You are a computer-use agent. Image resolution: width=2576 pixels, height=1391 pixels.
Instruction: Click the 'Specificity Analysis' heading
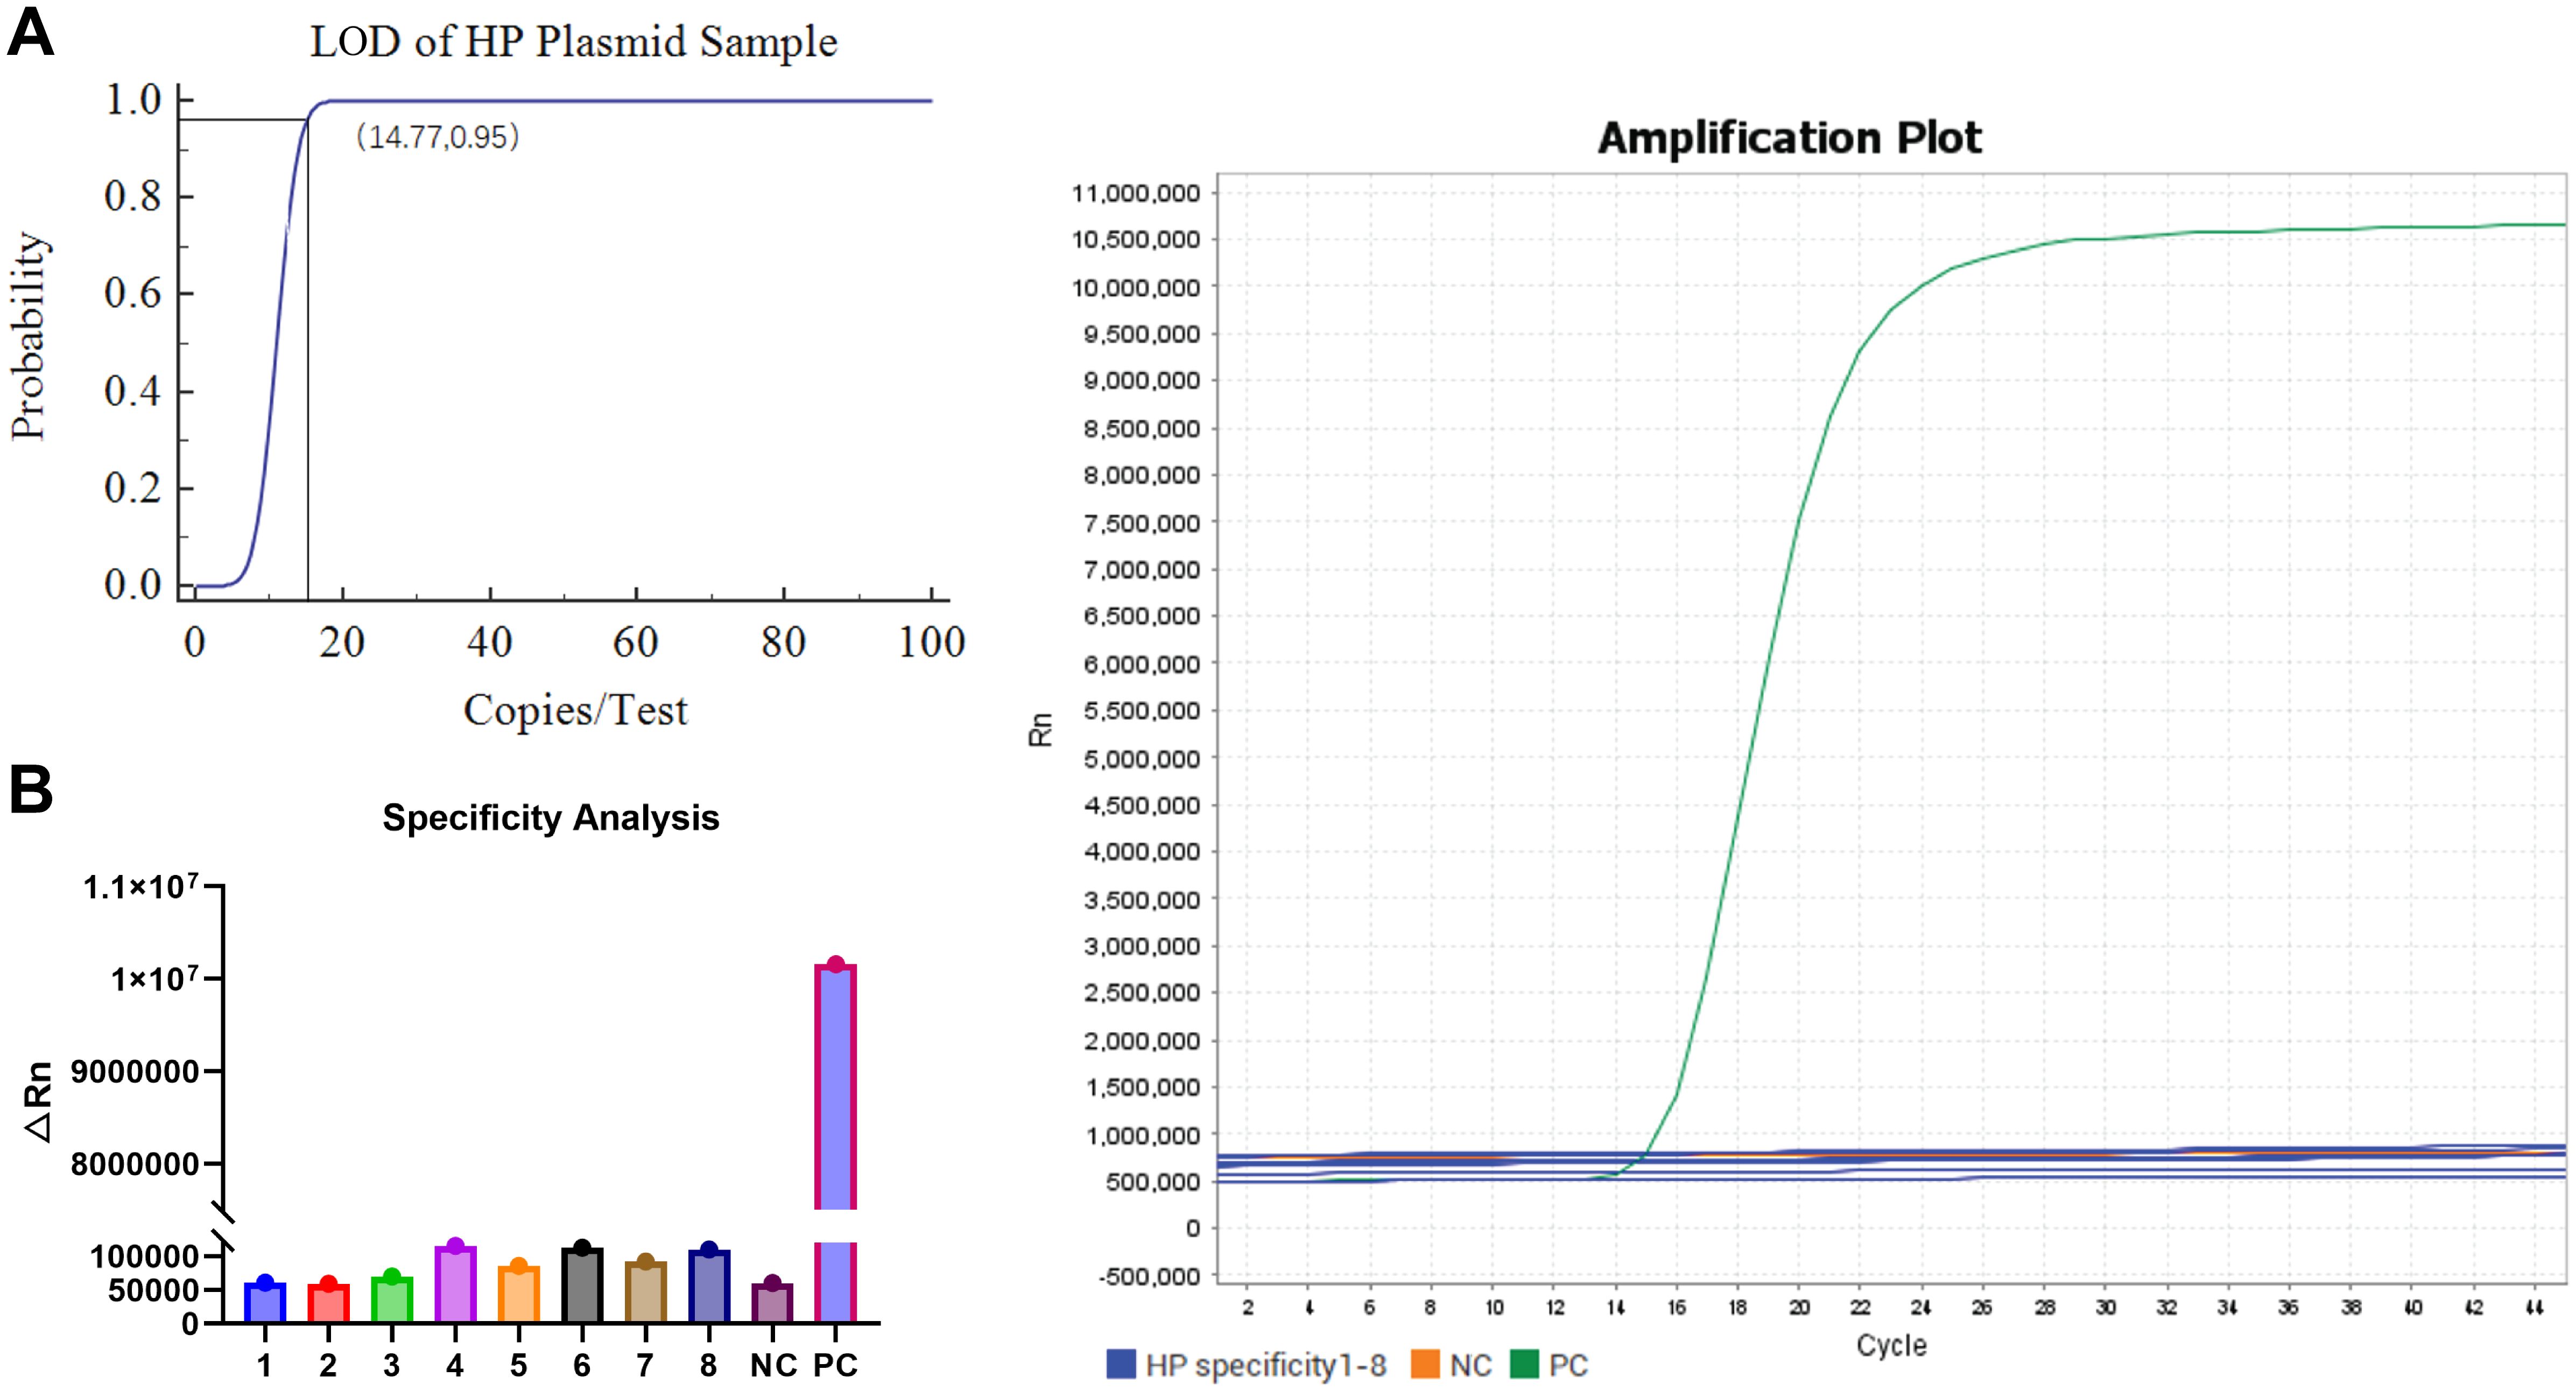[551, 818]
